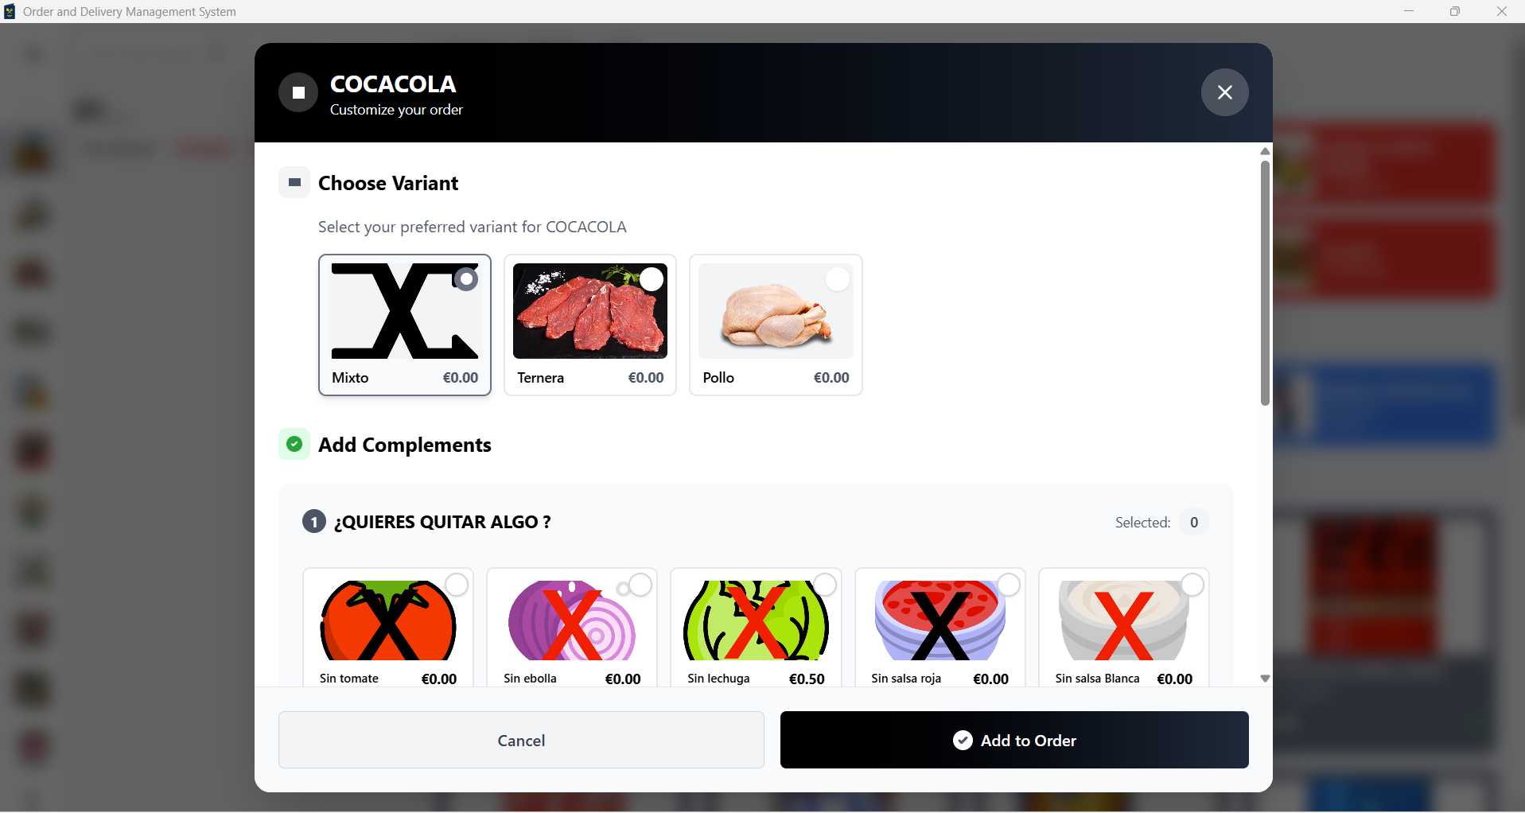The width and height of the screenshot is (1525, 813).
Task: Click the stop-square icon beside COCACOLA title
Action: 298,92
